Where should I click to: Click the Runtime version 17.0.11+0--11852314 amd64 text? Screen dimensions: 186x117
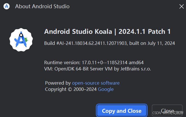pos(94,62)
